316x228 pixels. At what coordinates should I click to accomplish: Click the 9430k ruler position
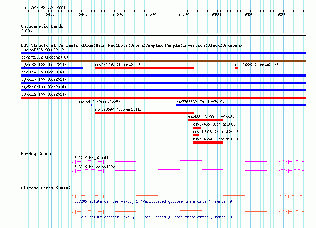point(51,14)
